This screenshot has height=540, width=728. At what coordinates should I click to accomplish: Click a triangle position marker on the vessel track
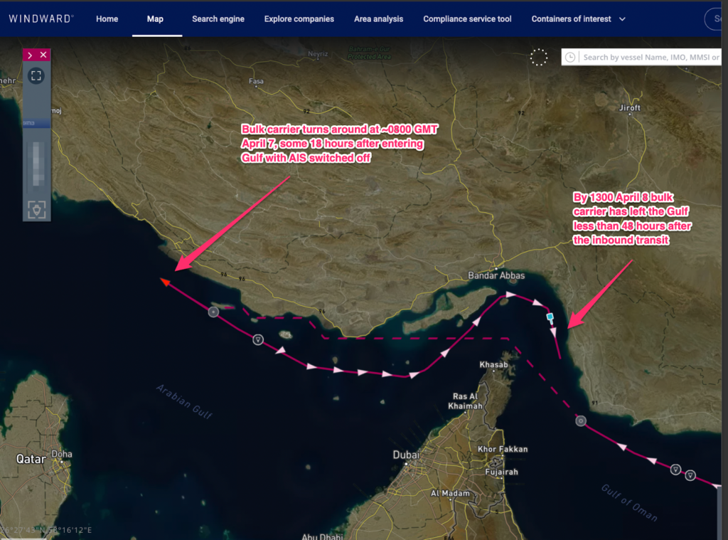313,367
